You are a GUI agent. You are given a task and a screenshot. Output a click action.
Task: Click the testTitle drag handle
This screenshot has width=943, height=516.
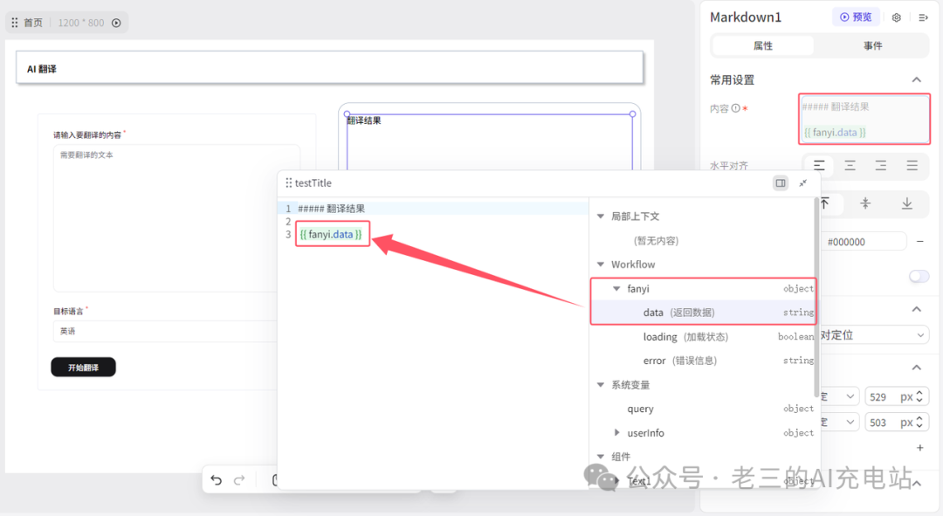[289, 182]
